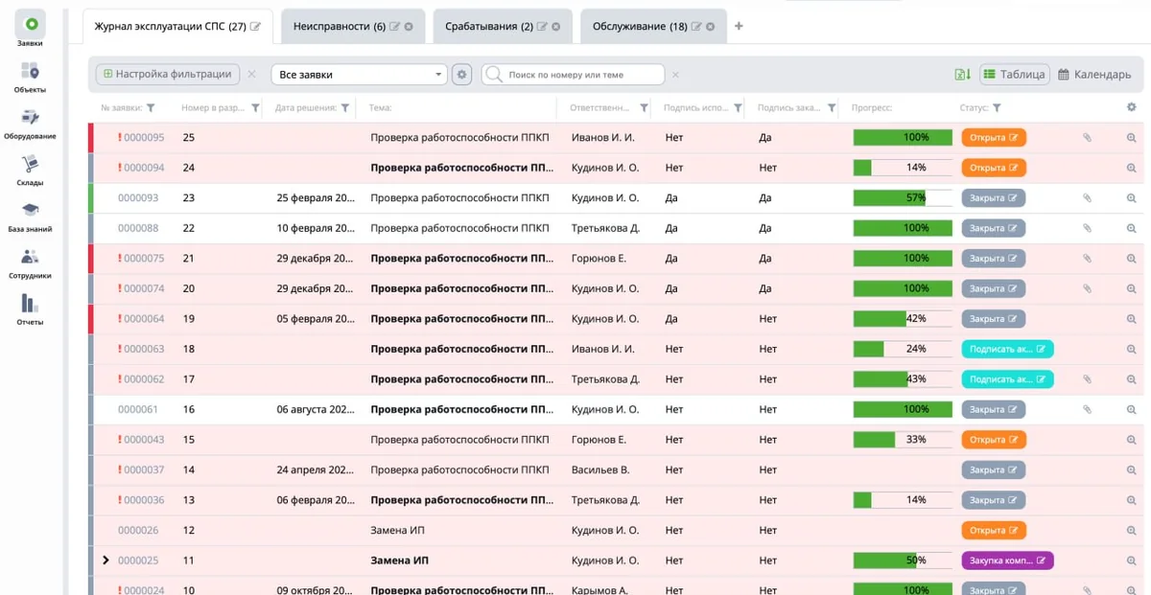Close the Неисправности tab
The image size is (1151, 595).
point(409,27)
